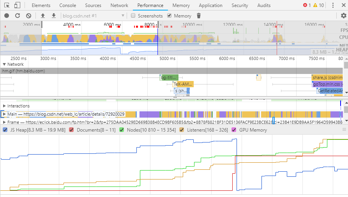Uncheck the Memory checkbox

(x=169, y=16)
